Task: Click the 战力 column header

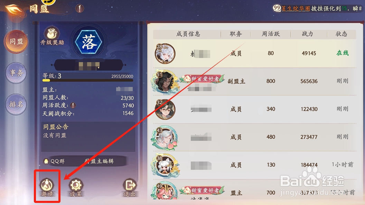Action: click(x=308, y=34)
